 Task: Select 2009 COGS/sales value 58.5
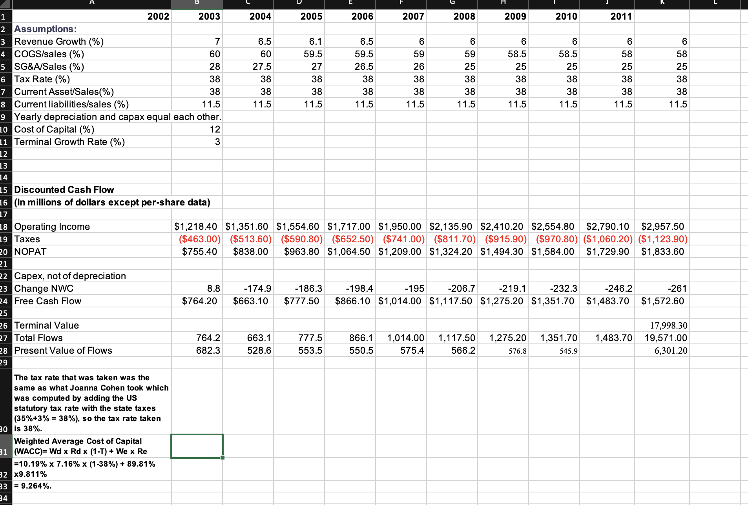pyautogui.click(x=503, y=54)
